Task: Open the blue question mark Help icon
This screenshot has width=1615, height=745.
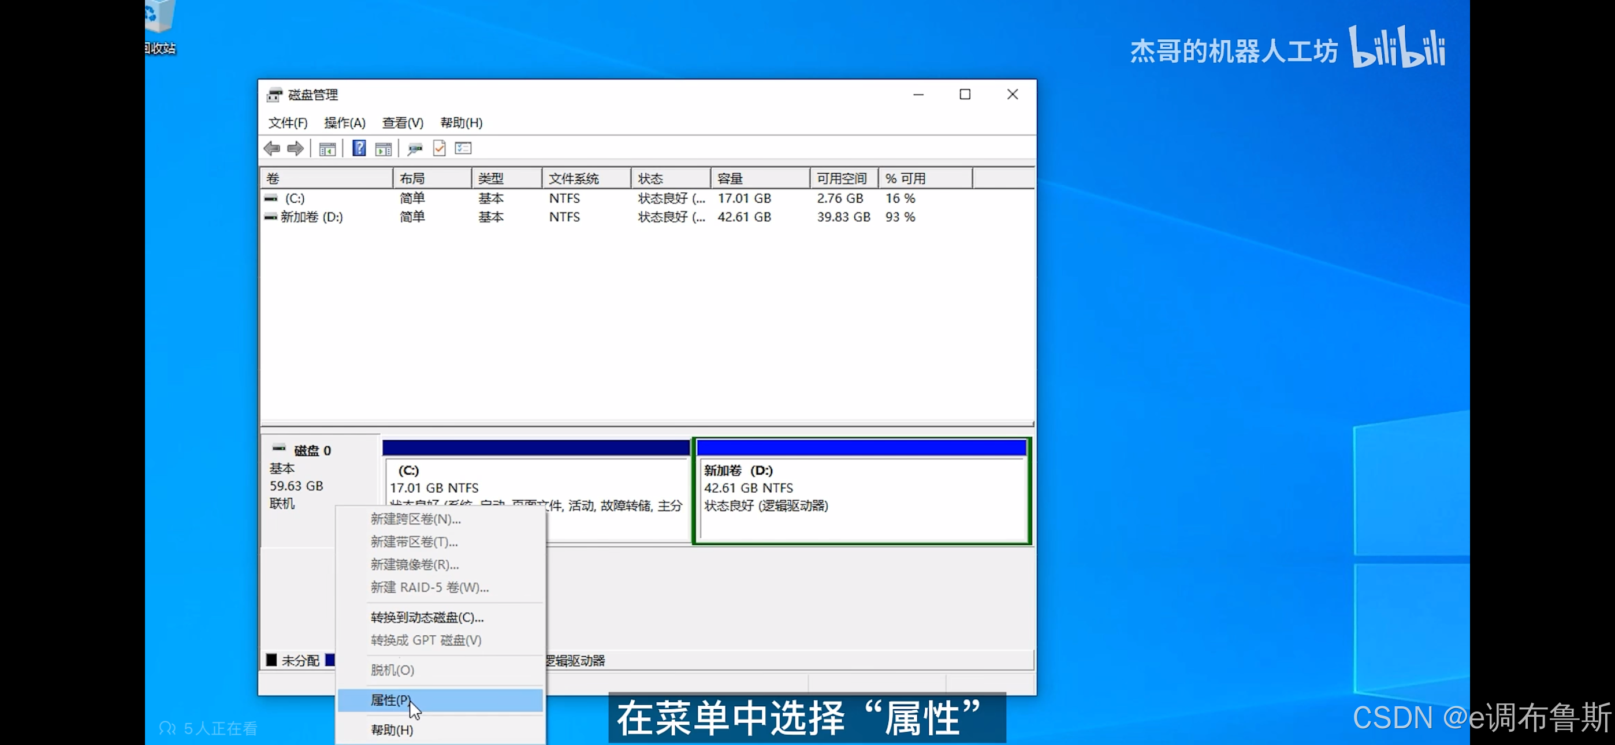Action: click(x=359, y=148)
